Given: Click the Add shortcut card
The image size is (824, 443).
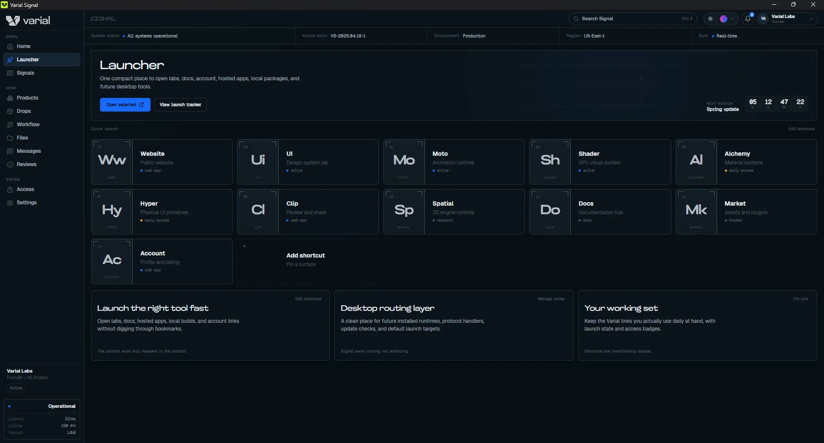Looking at the screenshot, I should tap(308, 261).
